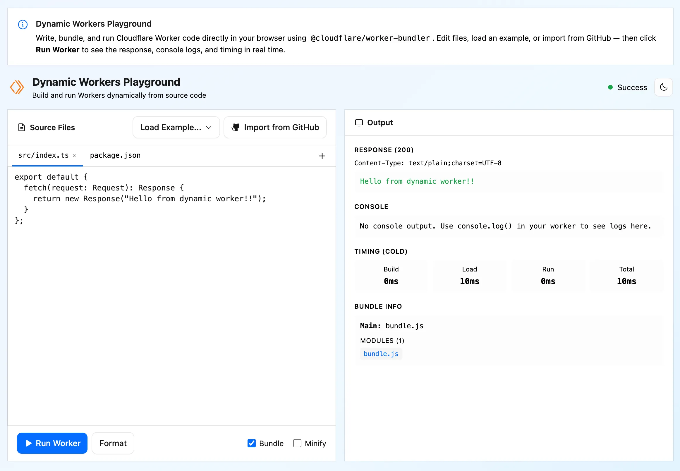Click the 'fetch(request: Request)' code line
The image size is (680, 471).
pyautogui.click(x=104, y=188)
